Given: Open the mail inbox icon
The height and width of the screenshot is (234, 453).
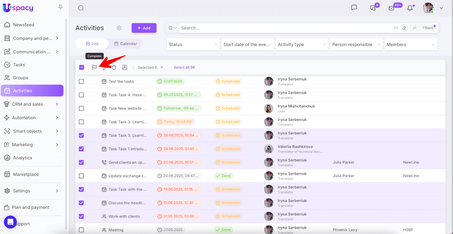Looking at the screenshot, I should pos(392,8).
